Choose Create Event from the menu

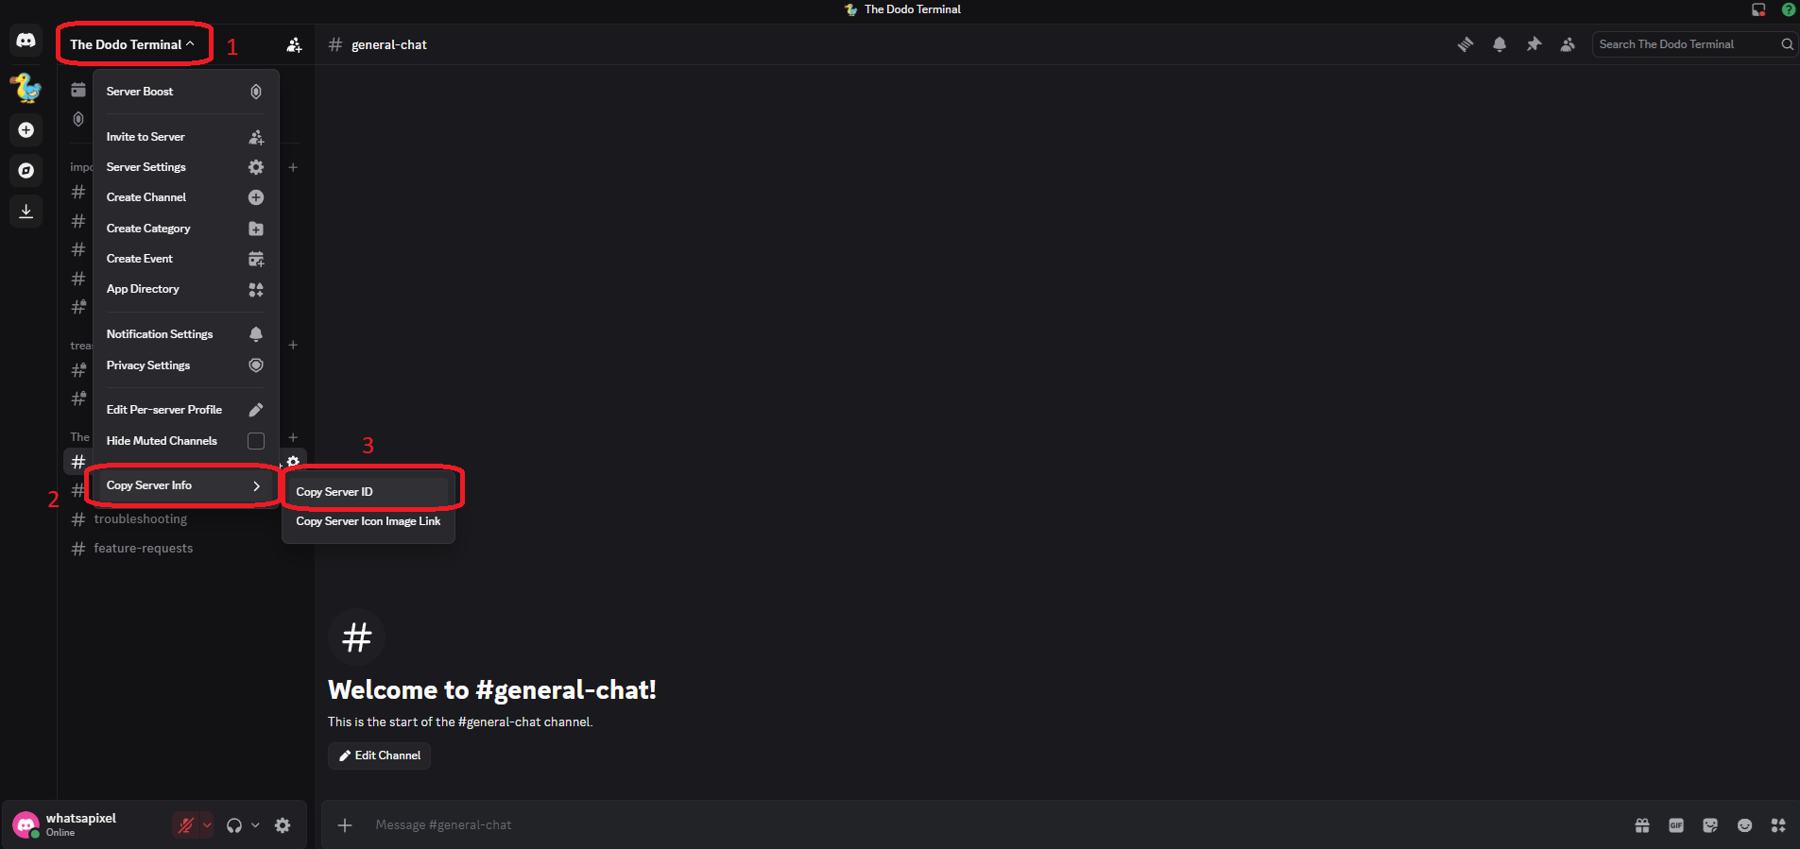pyautogui.click(x=185, y=259)
